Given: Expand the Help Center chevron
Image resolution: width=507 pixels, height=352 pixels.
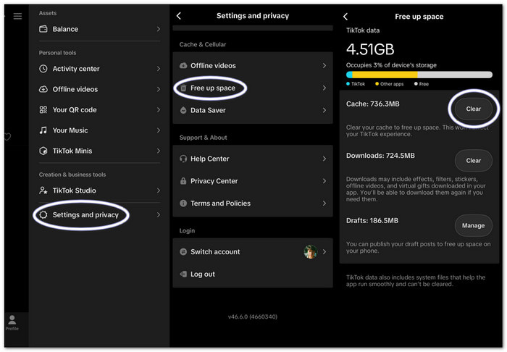Looking at the screenshot, I should [324, 159].
